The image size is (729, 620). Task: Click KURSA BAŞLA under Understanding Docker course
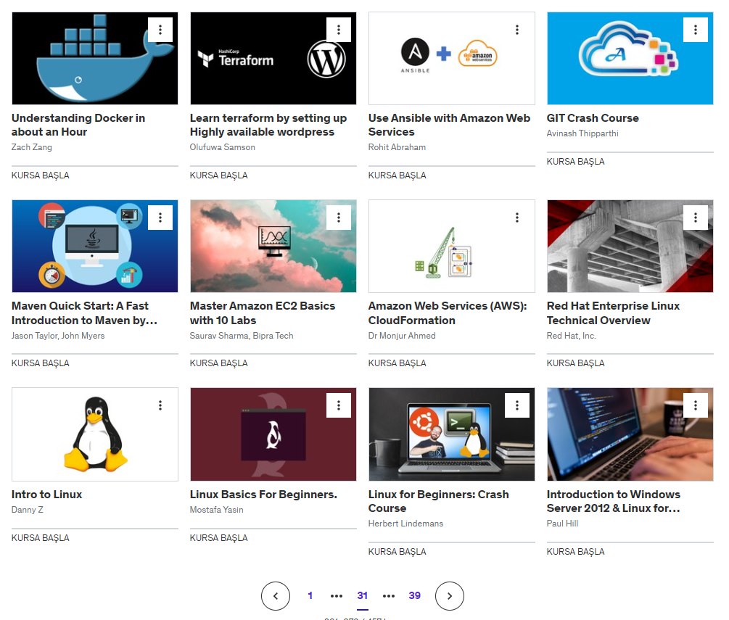41,175
